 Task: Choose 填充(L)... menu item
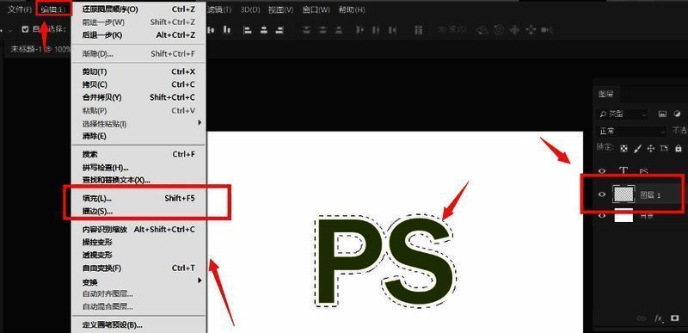click(138, 198)
